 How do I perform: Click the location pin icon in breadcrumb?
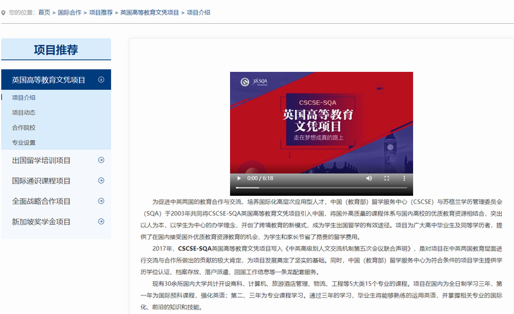click(4, 12)
